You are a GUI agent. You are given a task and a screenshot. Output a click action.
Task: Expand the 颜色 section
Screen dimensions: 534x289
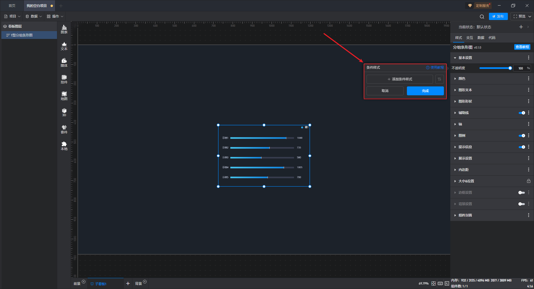(x=455, y=79)
